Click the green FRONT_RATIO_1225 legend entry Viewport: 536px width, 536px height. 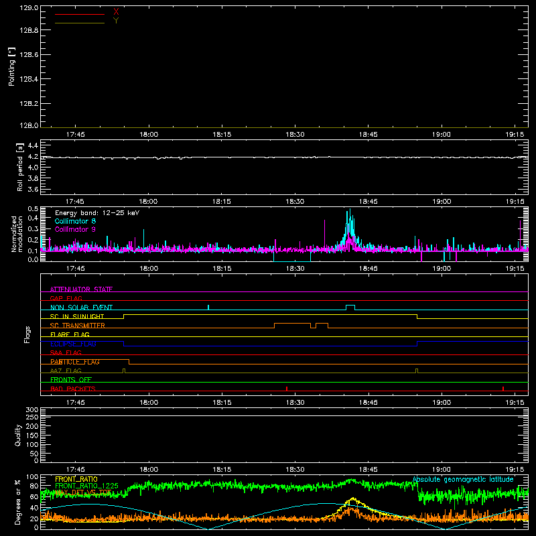pos(87,486)
